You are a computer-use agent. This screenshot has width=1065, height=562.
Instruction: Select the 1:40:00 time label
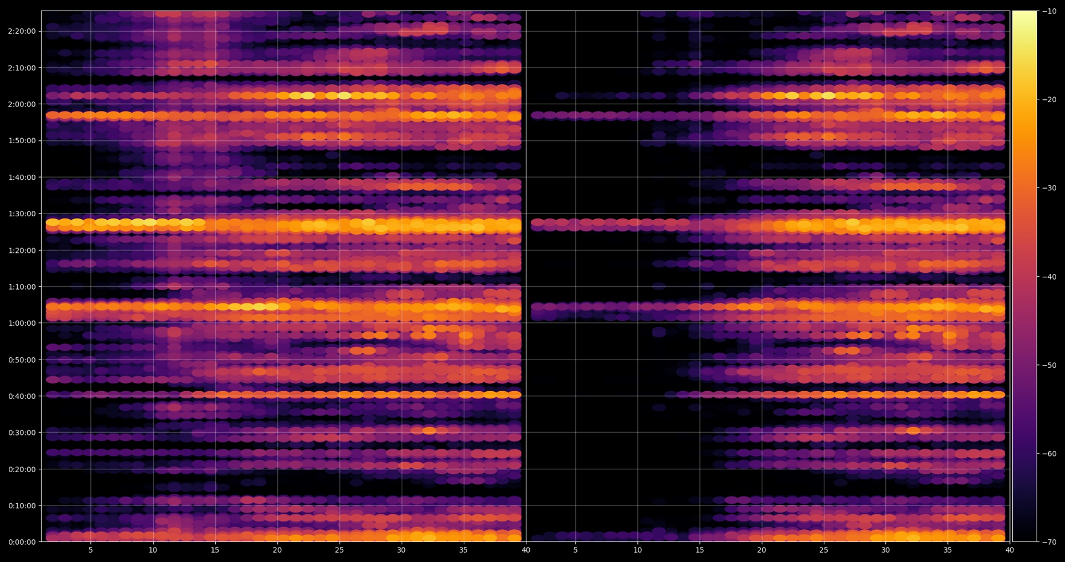coord(22,178)
